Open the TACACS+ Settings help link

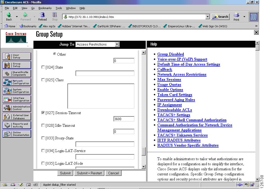pos(174,115)
